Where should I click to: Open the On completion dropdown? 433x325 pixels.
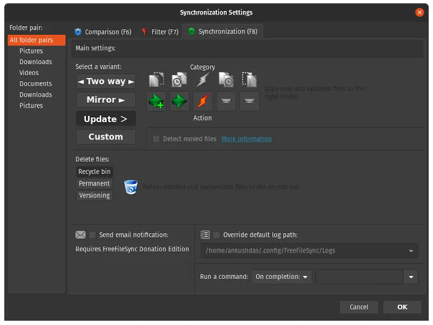pyautogui.click(x=282, y=277)
